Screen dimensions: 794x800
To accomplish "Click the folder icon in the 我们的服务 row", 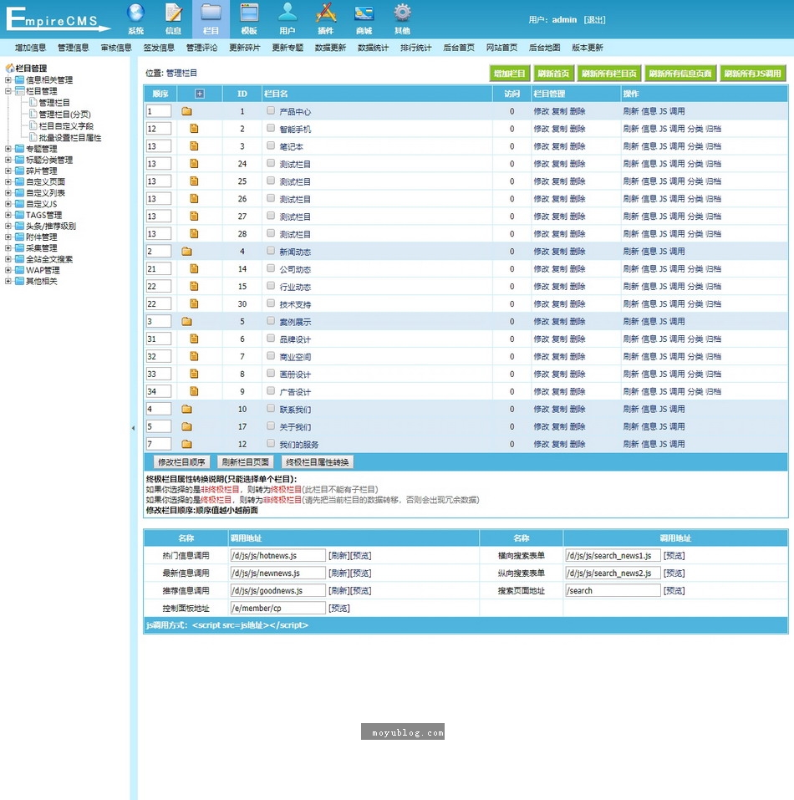I will point(186,444).
